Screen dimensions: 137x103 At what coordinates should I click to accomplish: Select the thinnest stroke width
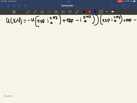pyautogui.click(x=101, y=12)
